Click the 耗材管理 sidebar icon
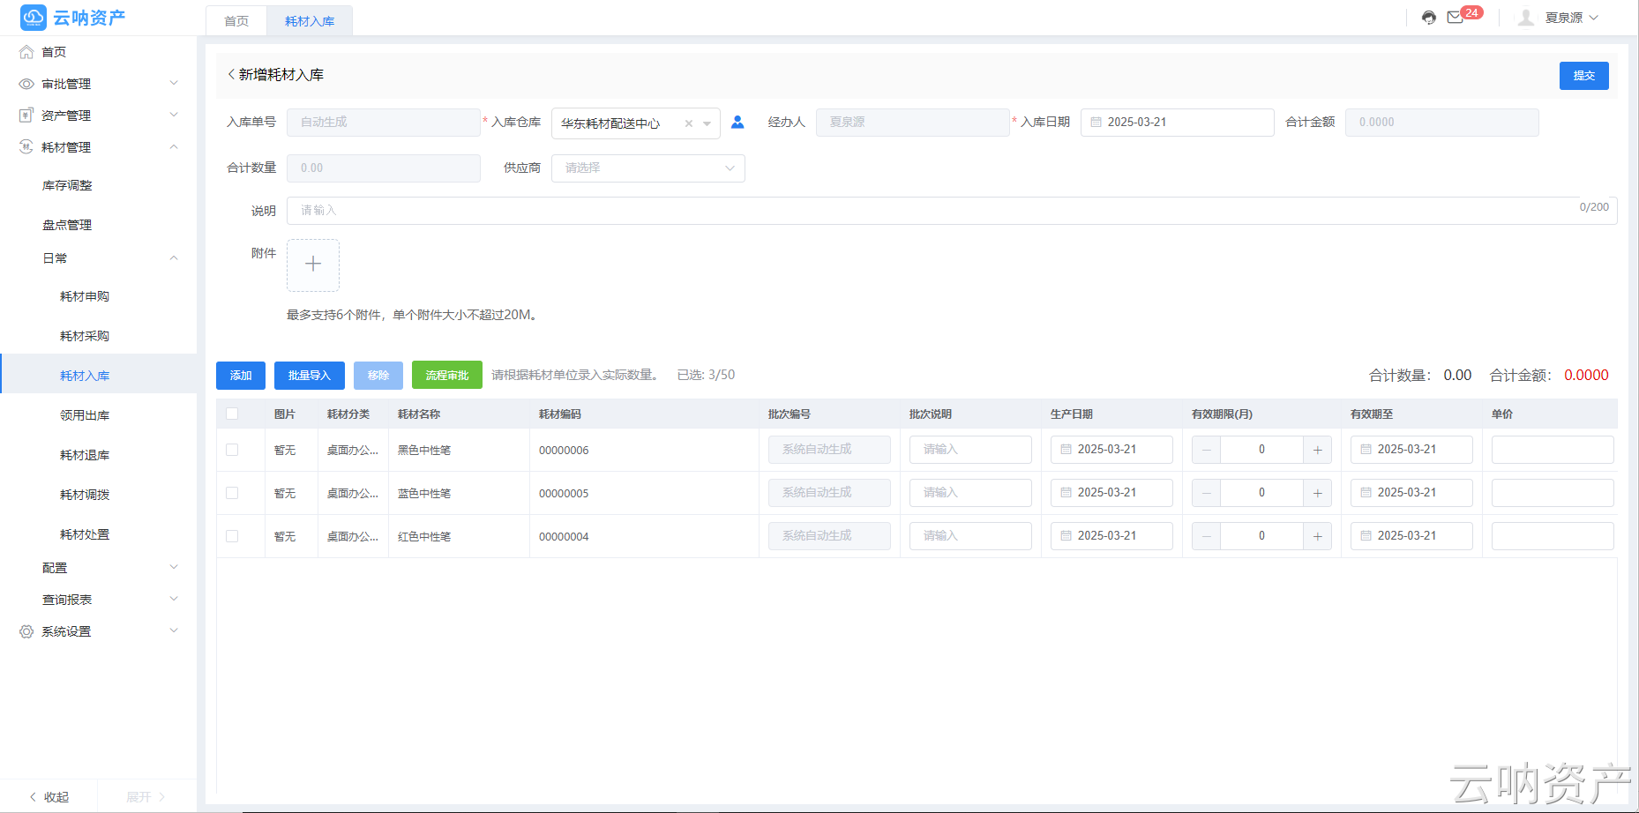This screenshot has height=813, width=1639. click(x=26, y=147)
